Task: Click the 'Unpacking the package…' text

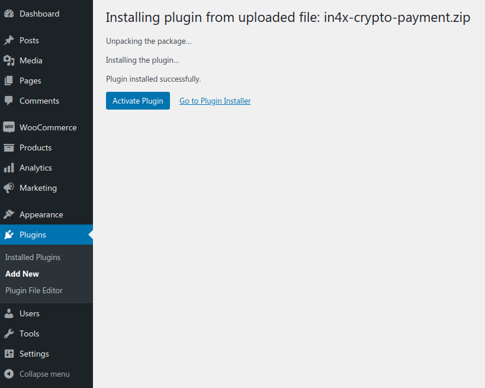Action: (x=149, y=41)
